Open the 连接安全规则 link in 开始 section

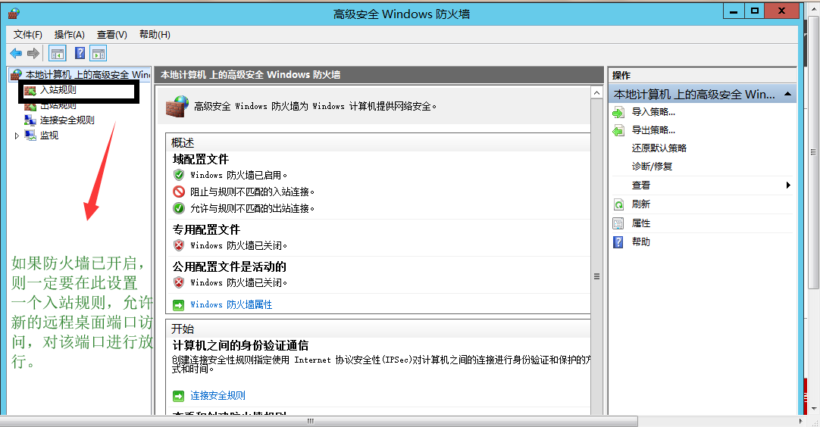[218, 396]
